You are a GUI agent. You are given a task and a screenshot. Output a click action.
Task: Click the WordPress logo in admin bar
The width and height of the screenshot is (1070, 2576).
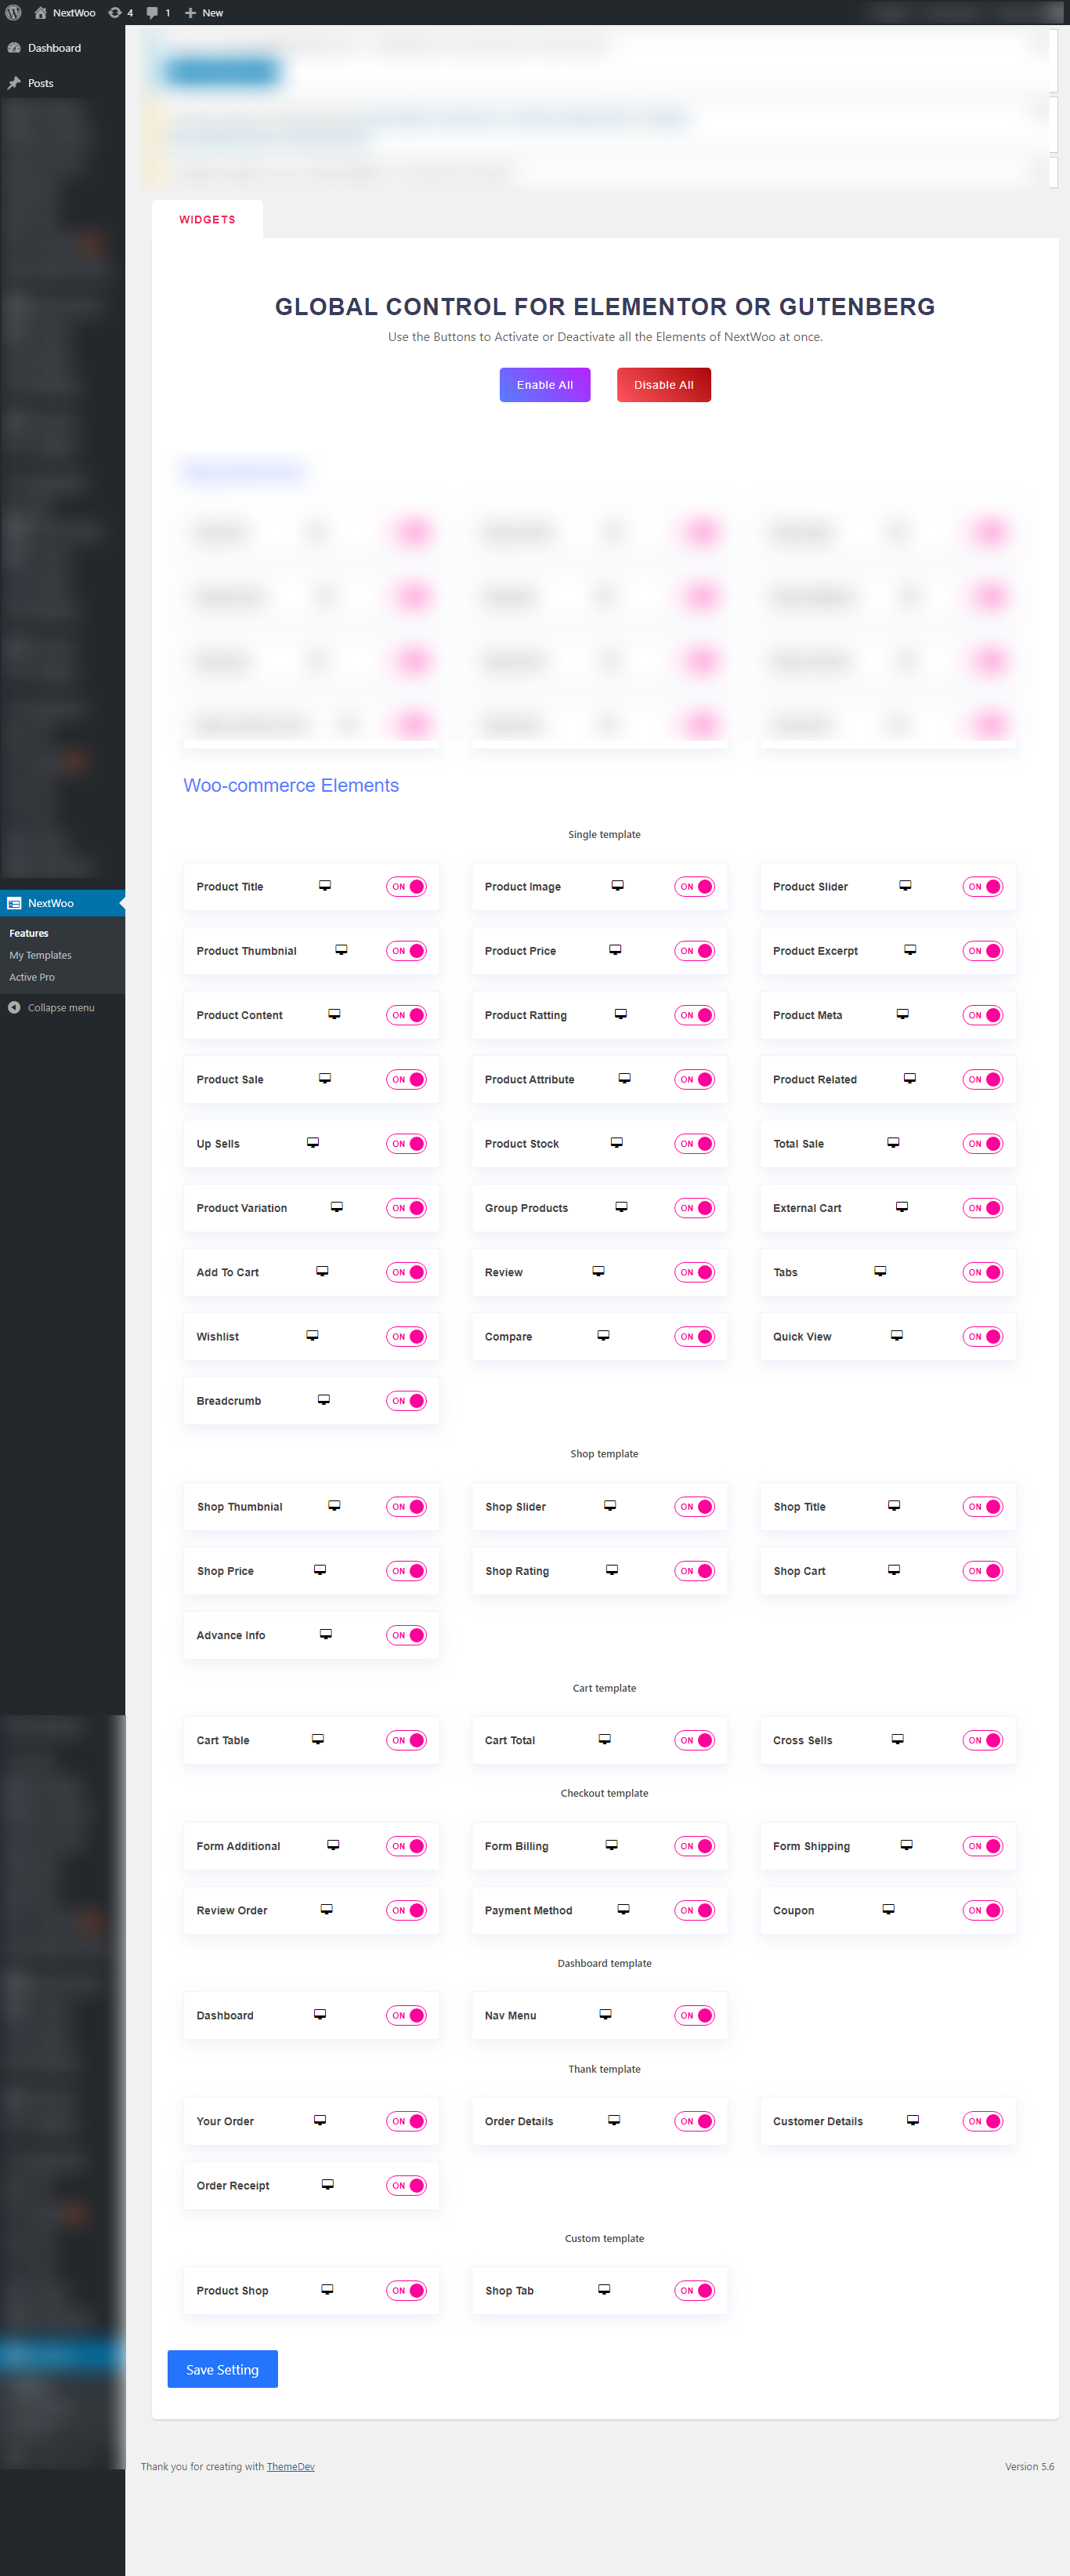click(x=13, y=12)
